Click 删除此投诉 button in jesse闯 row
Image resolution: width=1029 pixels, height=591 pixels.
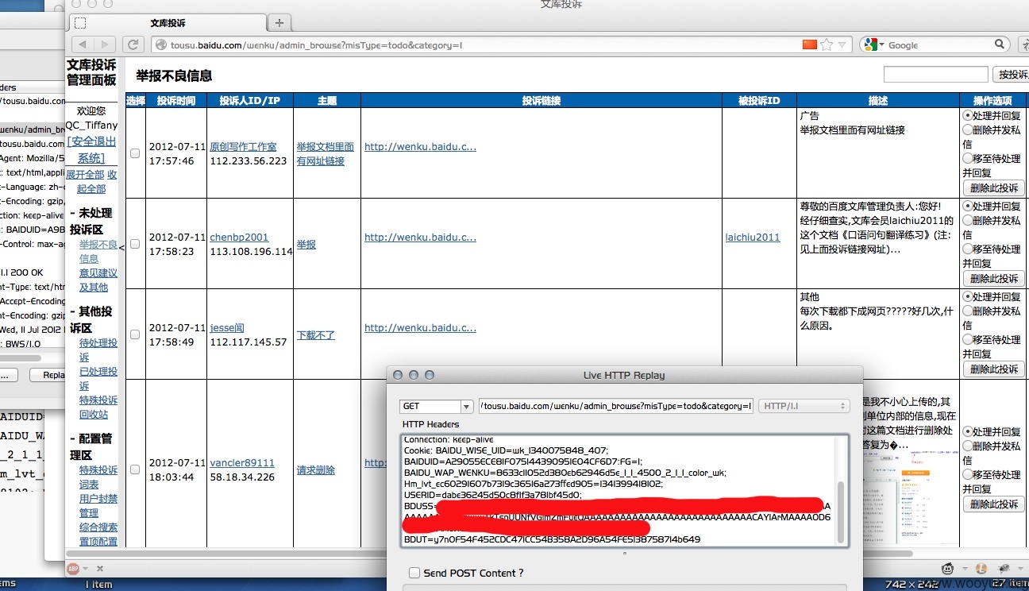[x=993, y=369]
